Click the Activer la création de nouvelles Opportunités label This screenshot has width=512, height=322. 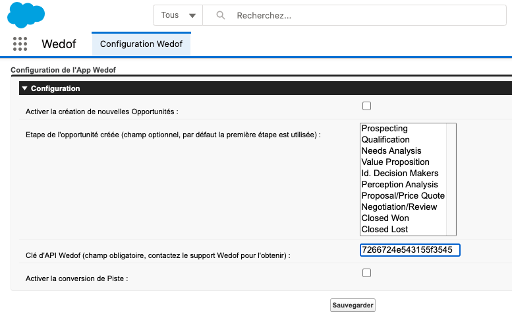[102, 112]
